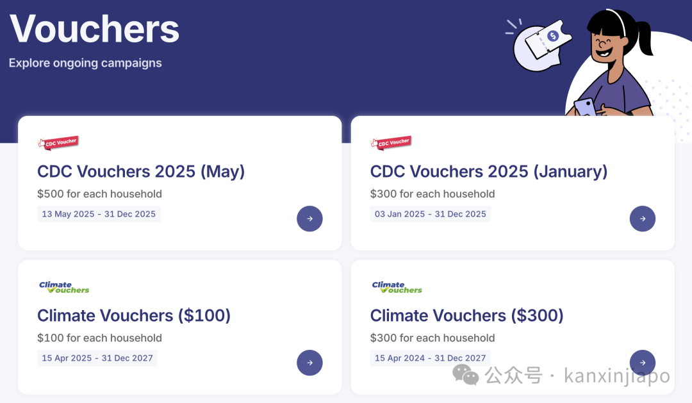The image size is (692, 403).
Task: Click the 03 Jan 2025 - 31 Dec 2025 date badge
Action: coord(431,214)
